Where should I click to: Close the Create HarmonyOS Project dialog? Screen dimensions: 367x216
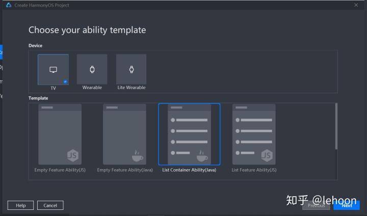tap(356, 5)
